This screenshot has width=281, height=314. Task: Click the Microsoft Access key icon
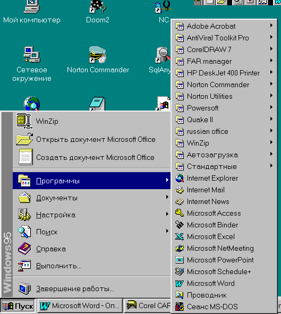180,213
